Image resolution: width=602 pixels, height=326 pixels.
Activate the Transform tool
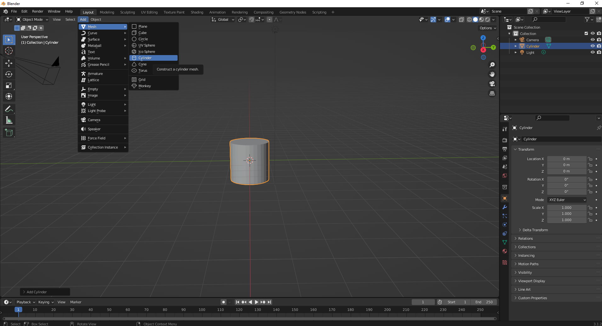click(x=9, y=96)
